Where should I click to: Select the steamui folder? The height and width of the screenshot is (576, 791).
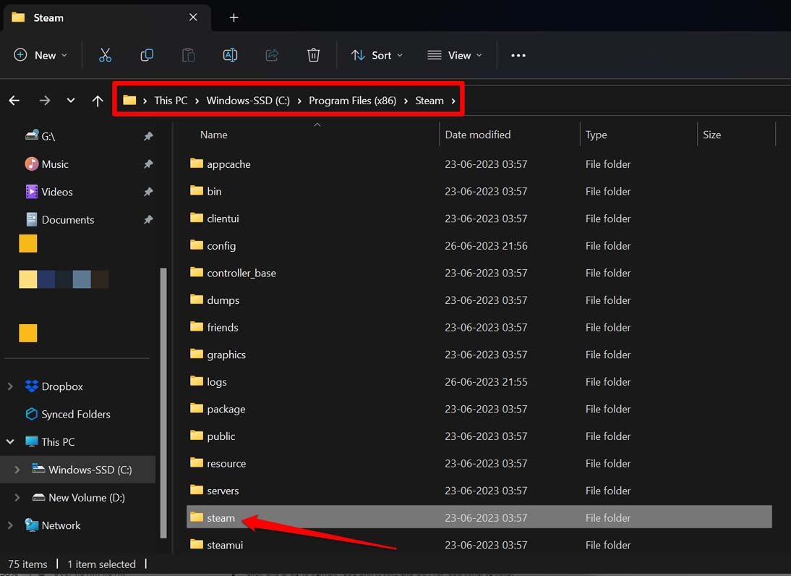[x=479, y=545]
